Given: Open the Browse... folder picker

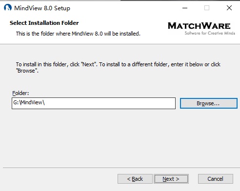Looking at the screenshot, I should click(209, 103).
